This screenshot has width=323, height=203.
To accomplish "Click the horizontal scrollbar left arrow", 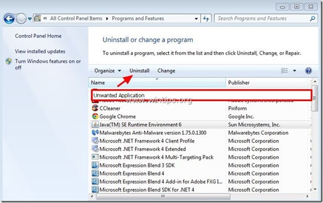I will coord(92,196).
